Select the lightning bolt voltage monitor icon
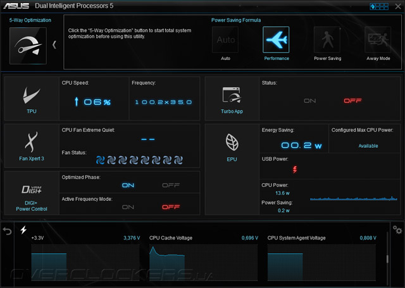 pyautogui.click(x=23, y=229)
